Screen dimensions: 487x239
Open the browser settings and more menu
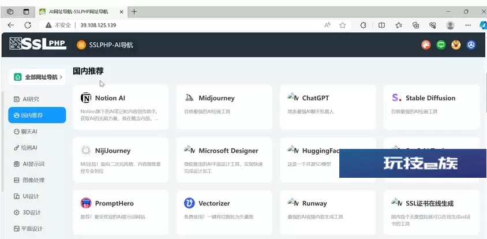(468, 25)
